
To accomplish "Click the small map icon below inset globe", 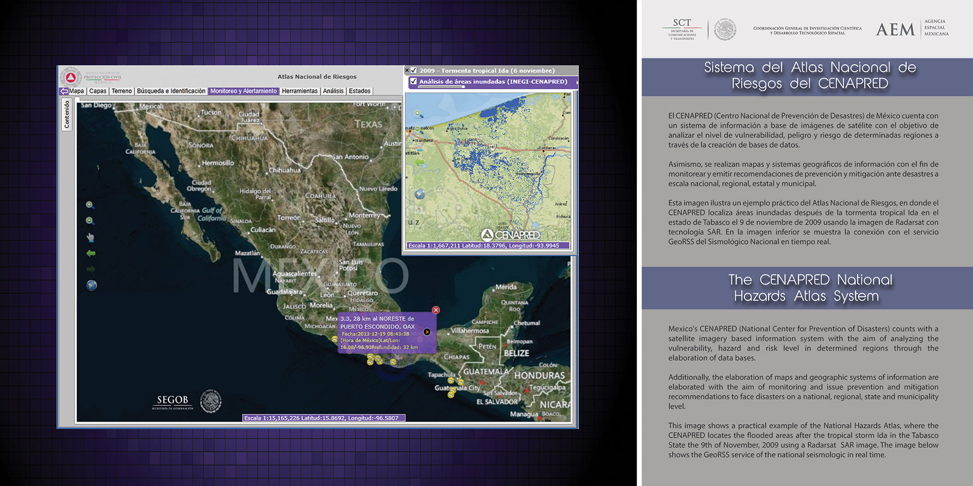I will (x=420, y=209).
